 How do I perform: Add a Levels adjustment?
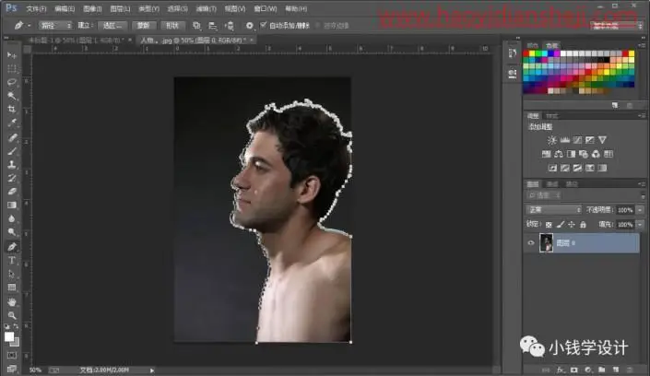tap(564, 140)
